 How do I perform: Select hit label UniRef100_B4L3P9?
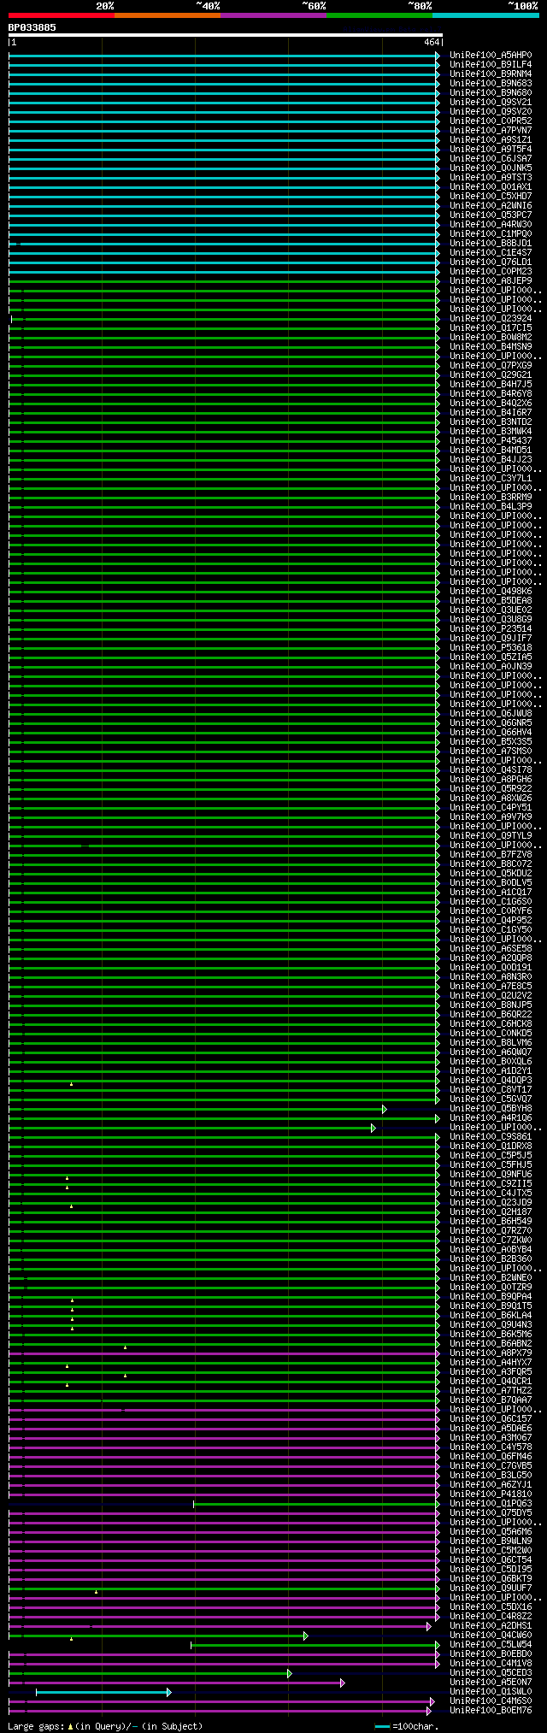[x=491, y=507]
